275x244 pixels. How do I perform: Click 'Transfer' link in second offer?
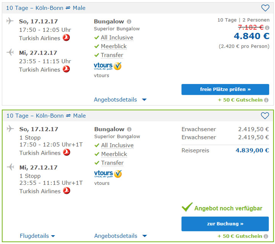pyautogui.click(x=112, y=163)
